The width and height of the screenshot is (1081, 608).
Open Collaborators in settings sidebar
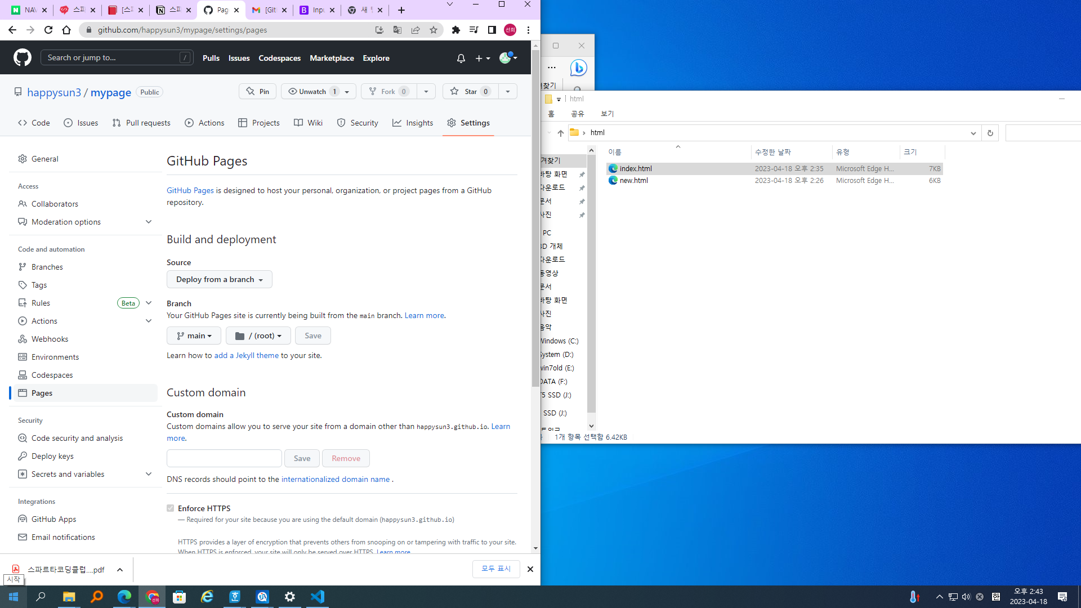click(55, 204)
